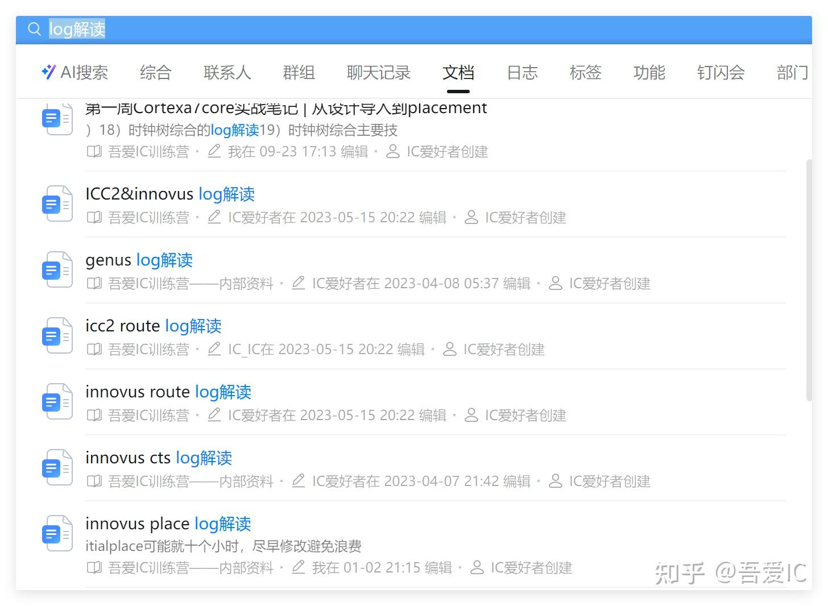Click the book icon beside 吾爱IC训练营 on innovus route row

[x=94, y=414]
